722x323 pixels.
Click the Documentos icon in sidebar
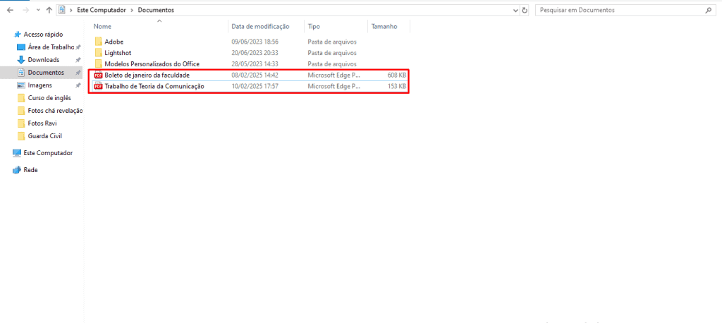20,73
